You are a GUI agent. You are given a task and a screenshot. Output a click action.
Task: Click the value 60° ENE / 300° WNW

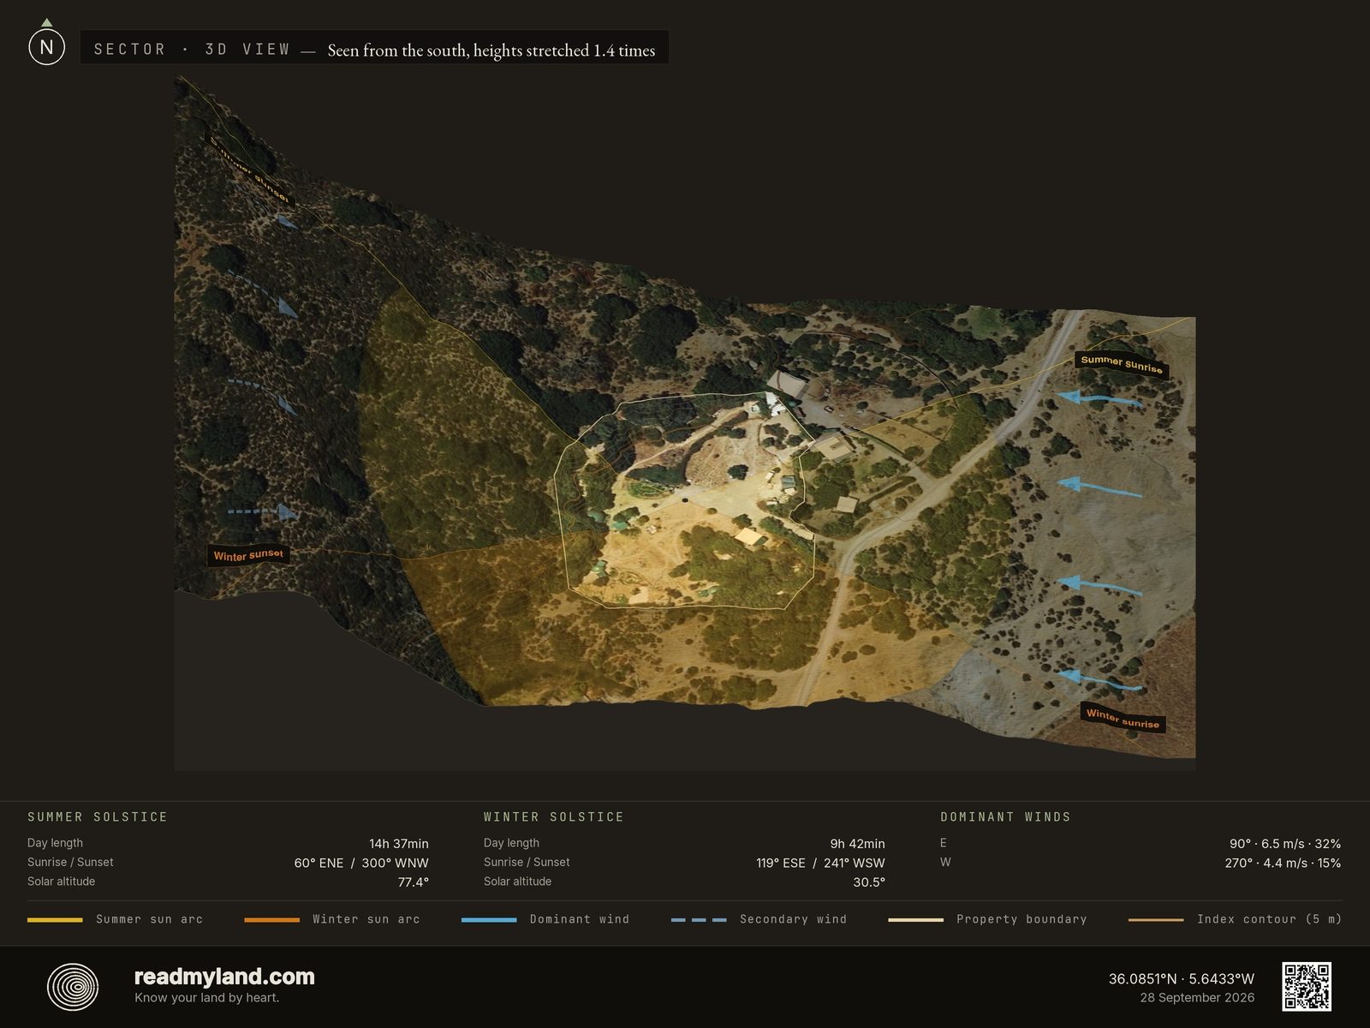pos(361,863)
